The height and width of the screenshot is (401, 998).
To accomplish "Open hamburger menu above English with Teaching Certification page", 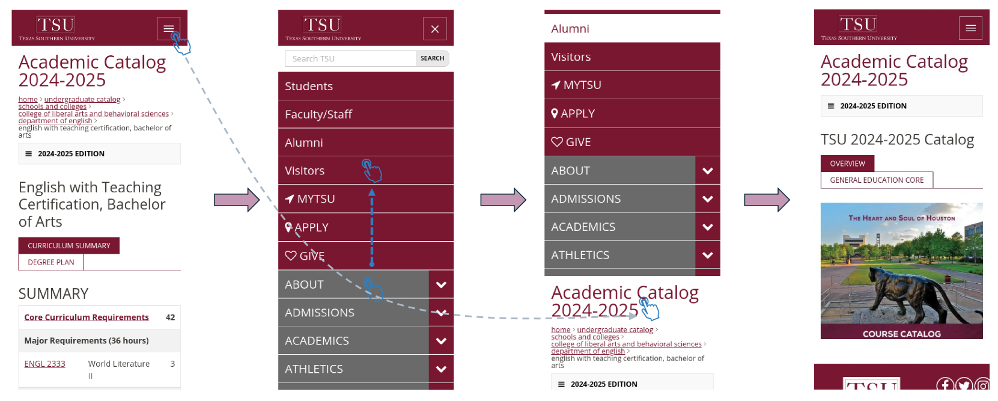I will click(168, 28).
